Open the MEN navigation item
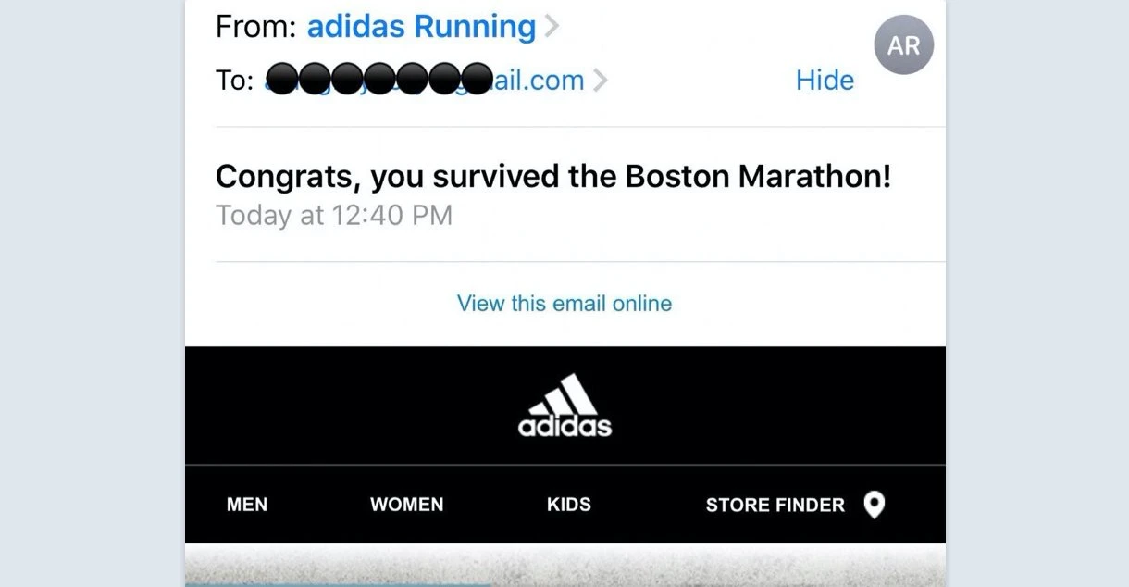The height and width of the screenshot is (587, 1129). pos(247,505)
